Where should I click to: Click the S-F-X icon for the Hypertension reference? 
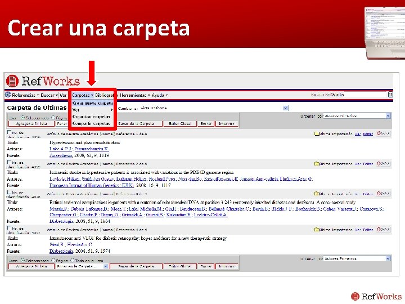pyautogui.click(x=383, y=133)
